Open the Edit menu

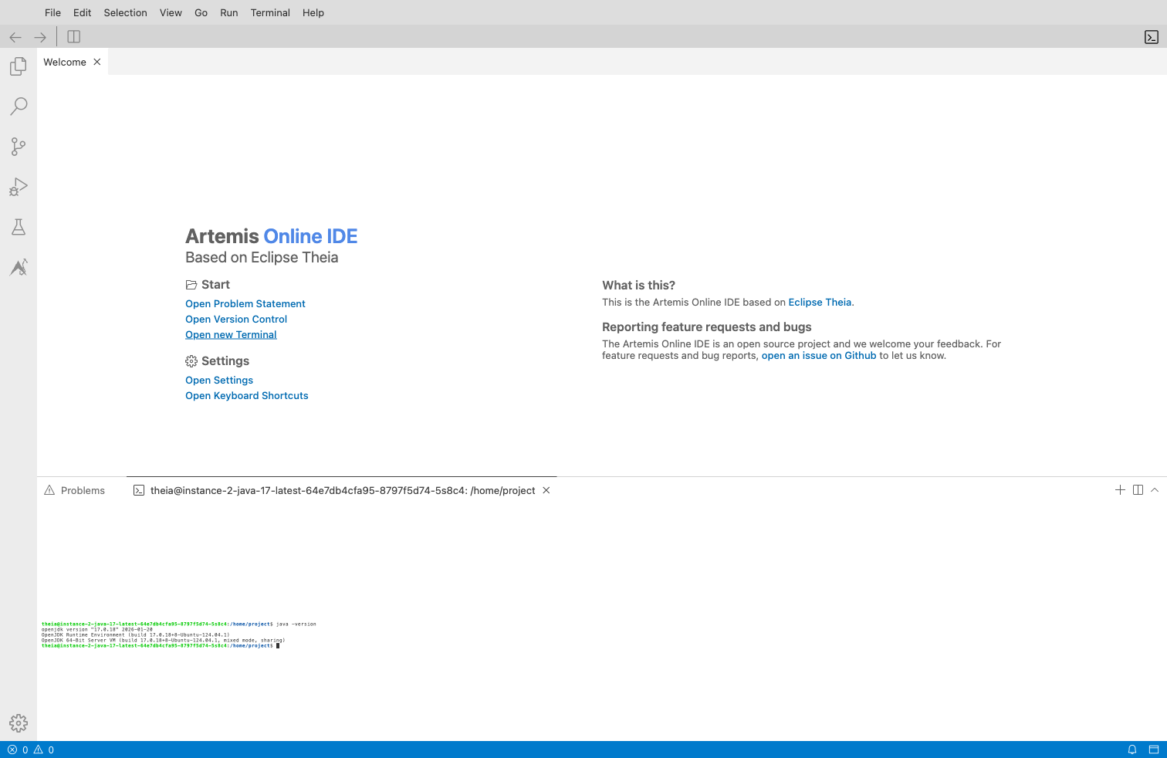tap(83, 12)
